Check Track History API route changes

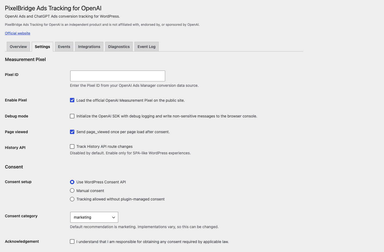click(x=72, y=146)
